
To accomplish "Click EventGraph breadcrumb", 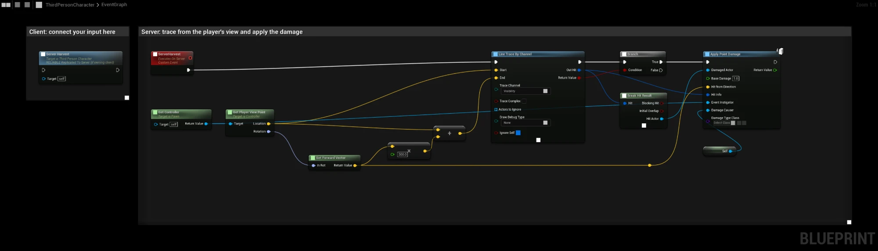I will (x=114, y=5).
